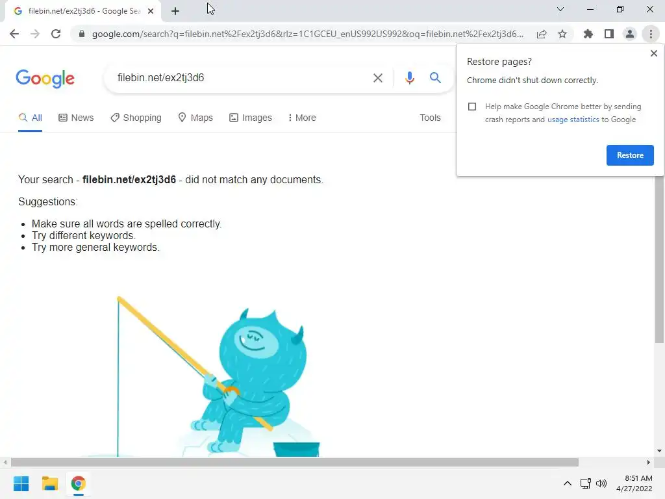Open the search Tools options
The height and width of the screenshot is (499, 665).
(430, 118)
